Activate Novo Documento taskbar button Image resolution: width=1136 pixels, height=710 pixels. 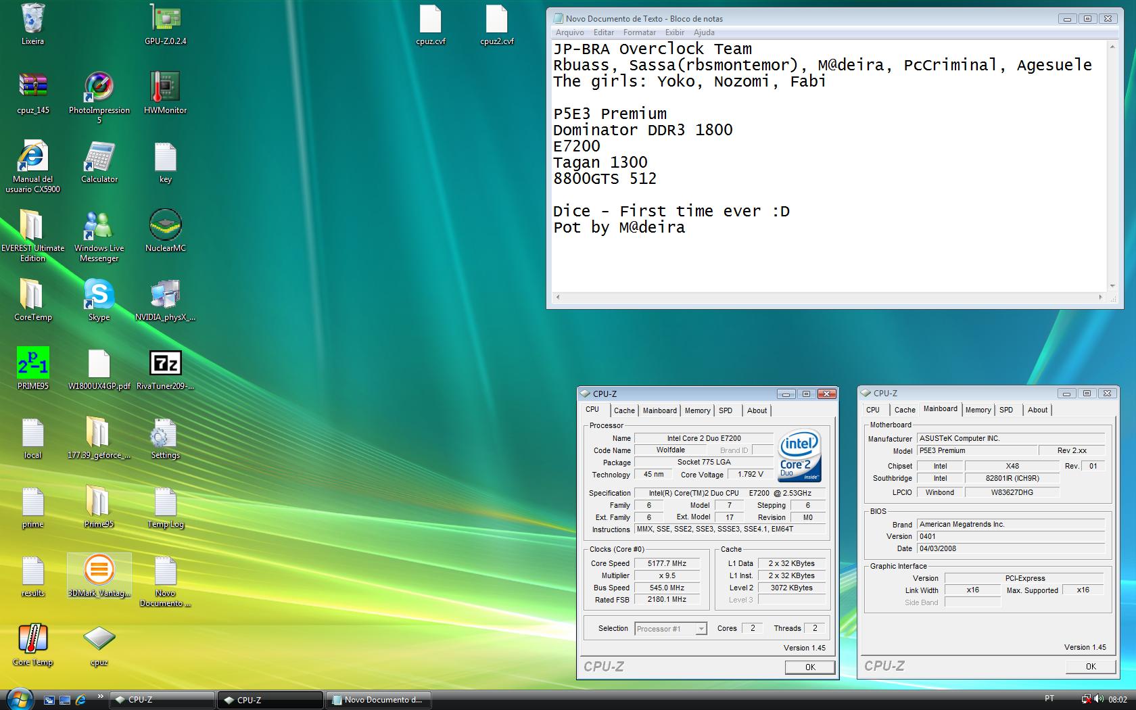point(379,700)
